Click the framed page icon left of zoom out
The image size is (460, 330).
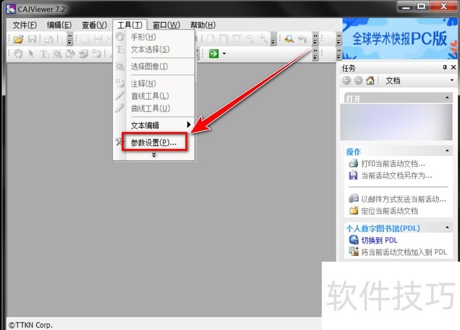[x=237, y=39]
